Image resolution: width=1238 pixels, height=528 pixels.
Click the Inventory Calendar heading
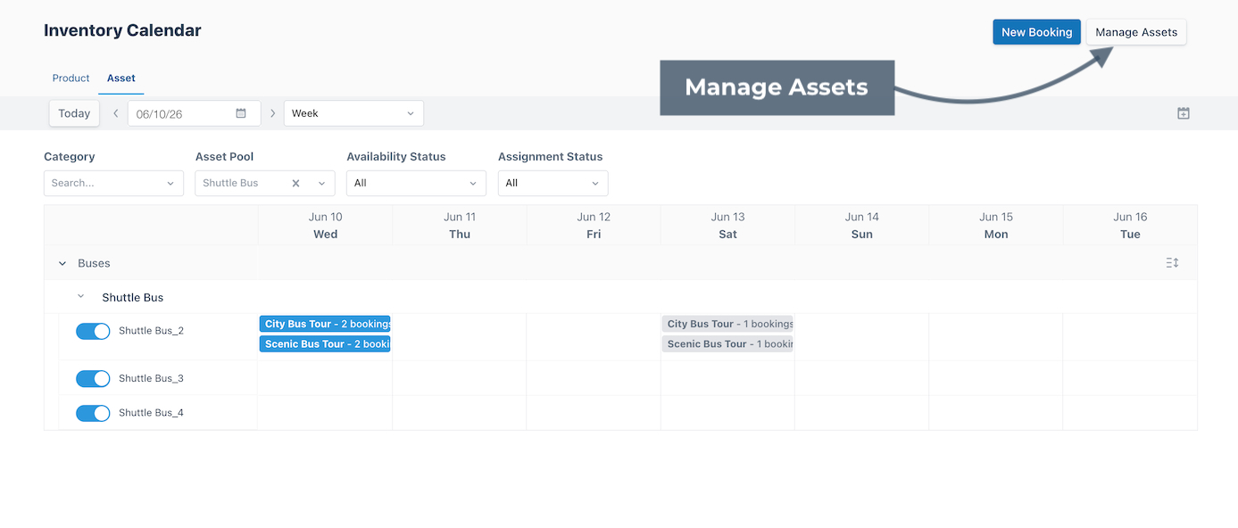pos(122,30)
